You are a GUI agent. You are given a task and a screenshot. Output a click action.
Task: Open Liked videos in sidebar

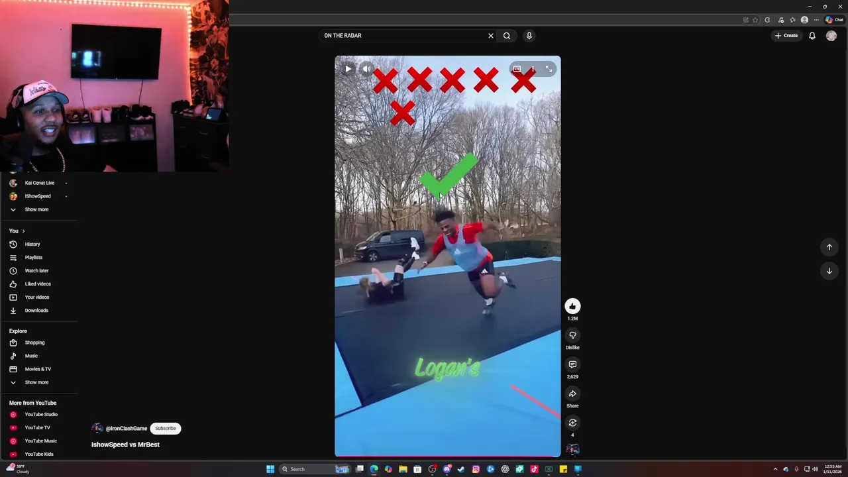[x=39, y=284]
